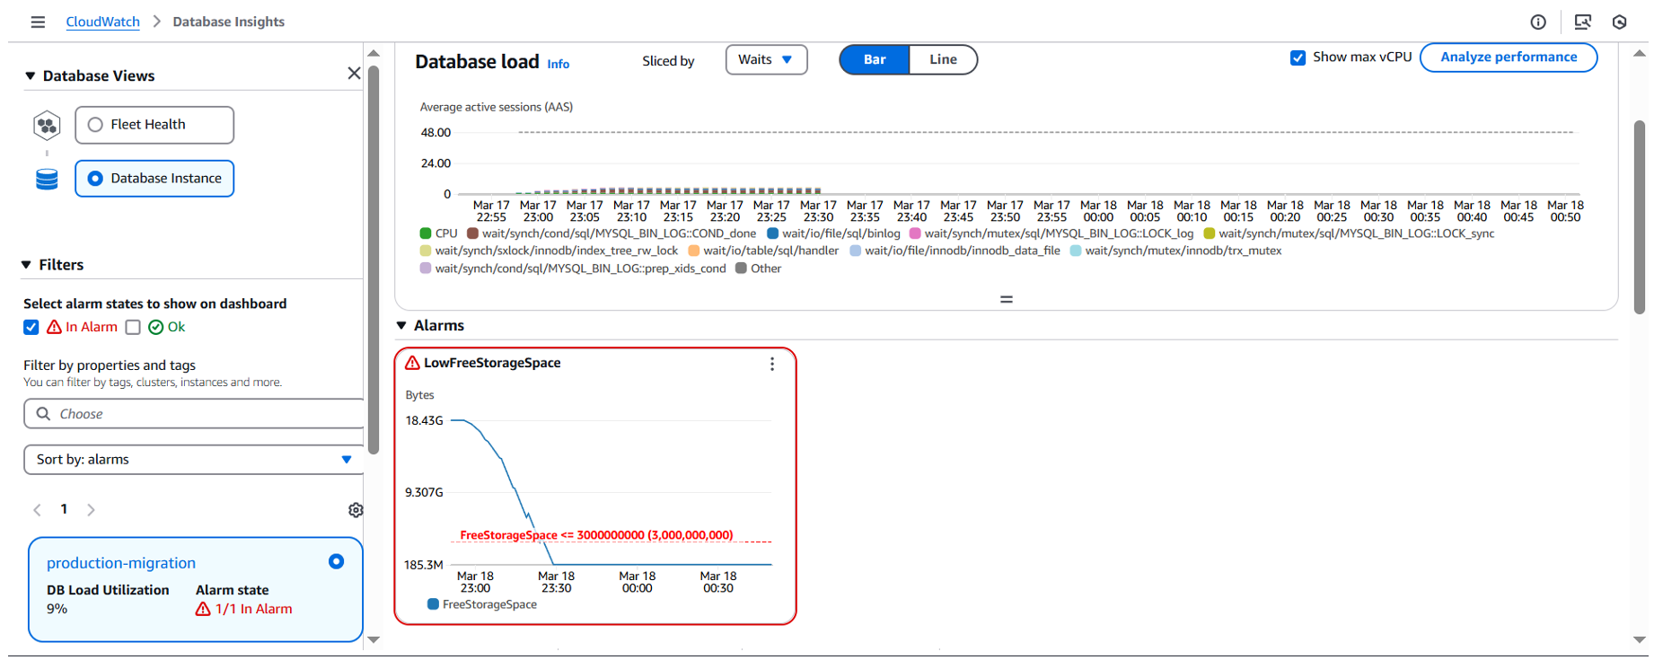Open LowFreeStorageSpace three-dot options menu
This screenshot has width=1654, height=669.
click(772, 364)
